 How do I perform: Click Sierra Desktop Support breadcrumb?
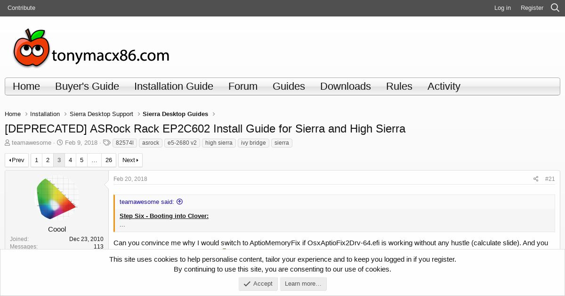click(101, 114)
